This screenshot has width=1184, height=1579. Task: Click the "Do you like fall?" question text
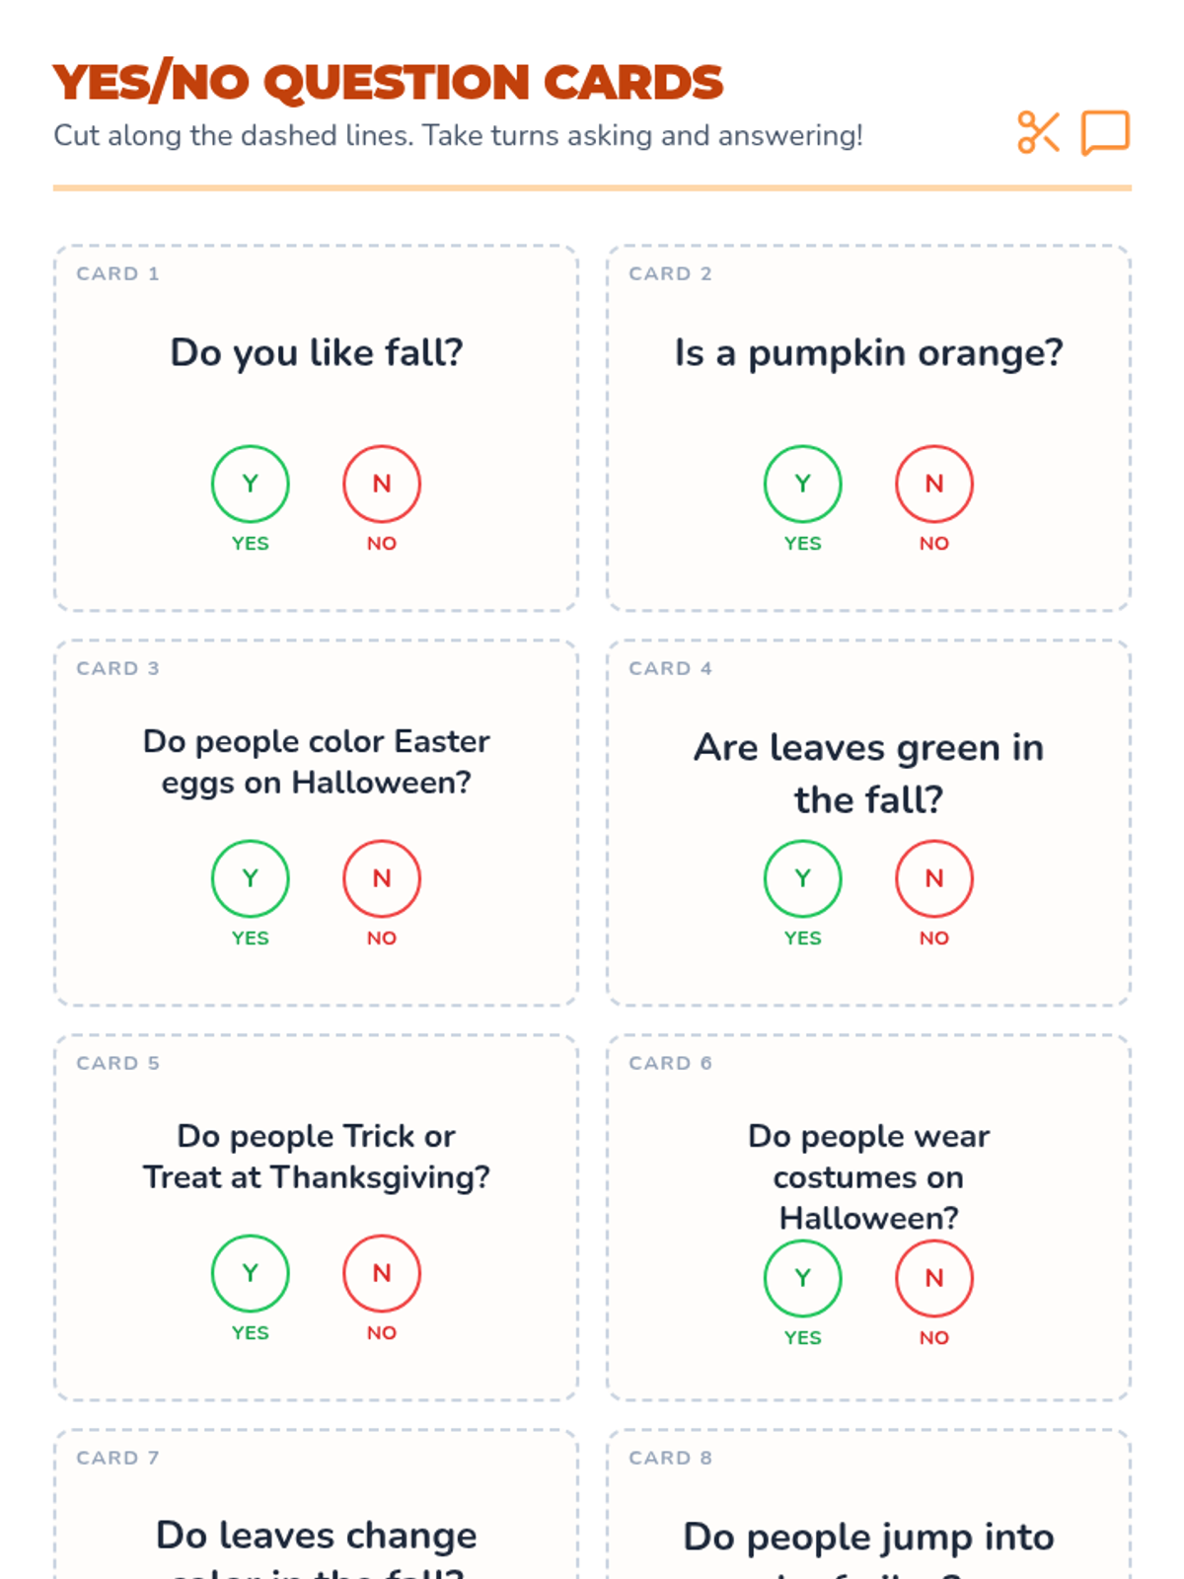[317, 352]
